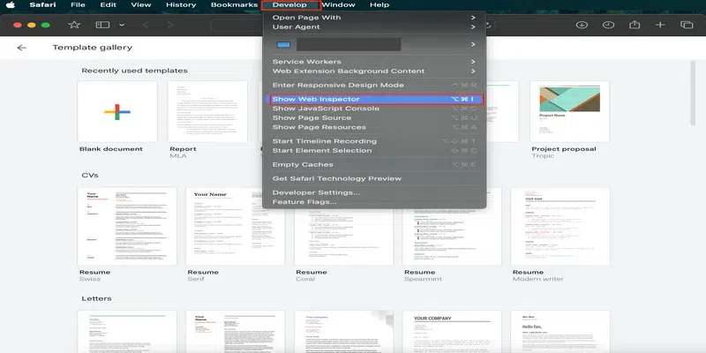This screenshot has height=353, width=706.
Task: Toggle the Safari sidebar icon
Action: 102,25
